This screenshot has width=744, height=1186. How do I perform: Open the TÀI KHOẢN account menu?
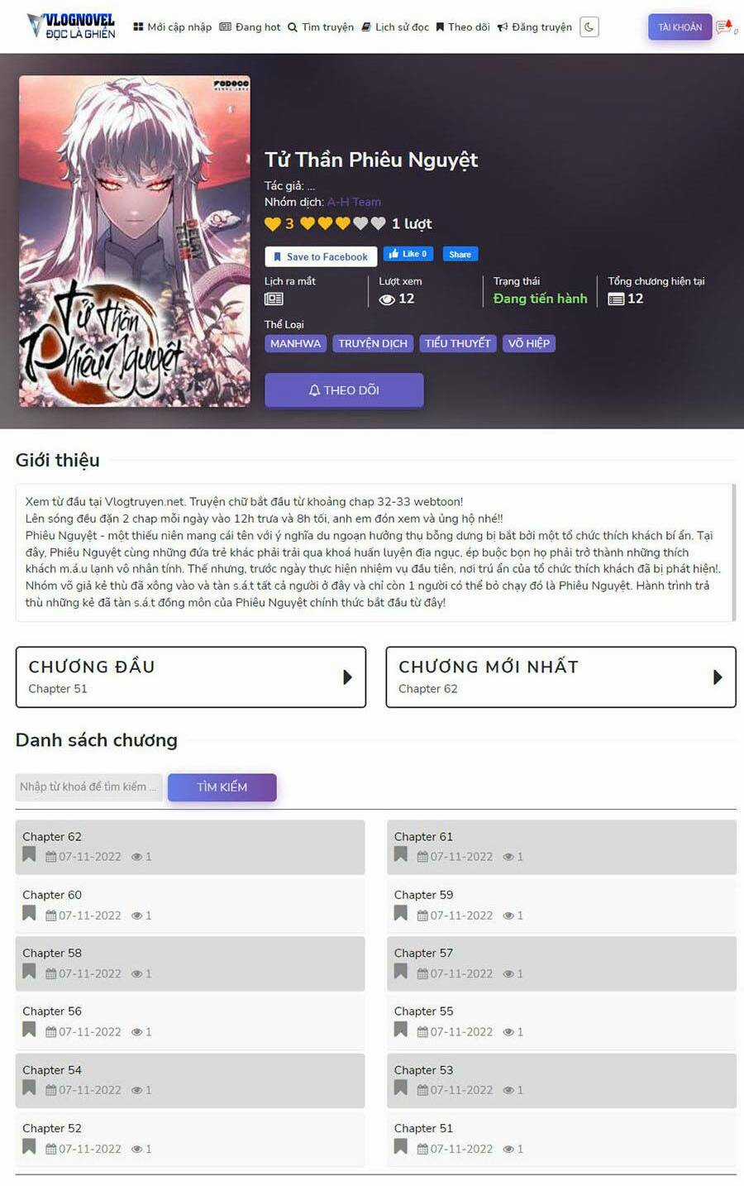pyautogui.click(x=680, y=27)
